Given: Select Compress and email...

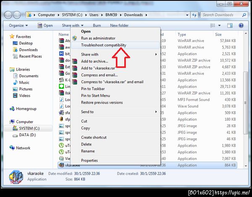Looking at the screenshot, I should click(115, 75).
